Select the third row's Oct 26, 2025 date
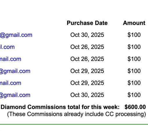The height and width of the screenshot is (131, 148). tap(87, 59)
